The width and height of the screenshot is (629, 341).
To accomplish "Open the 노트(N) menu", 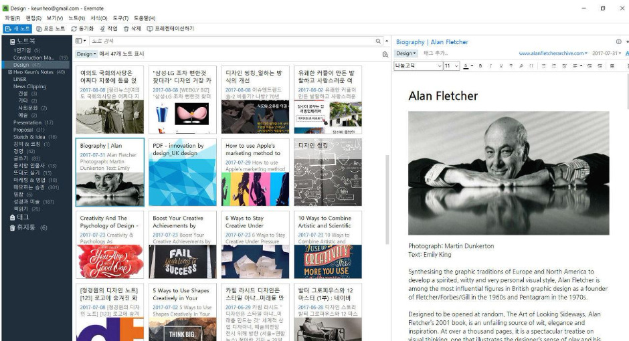I will coord(77,18).
